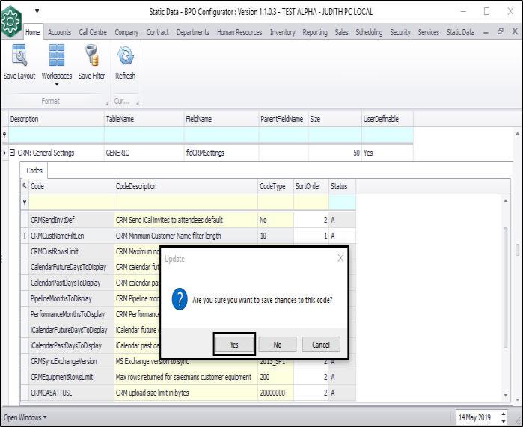Screen dimensions: 523x427
Task: Click the SortOrder column header
Action: tap(311, 186)
